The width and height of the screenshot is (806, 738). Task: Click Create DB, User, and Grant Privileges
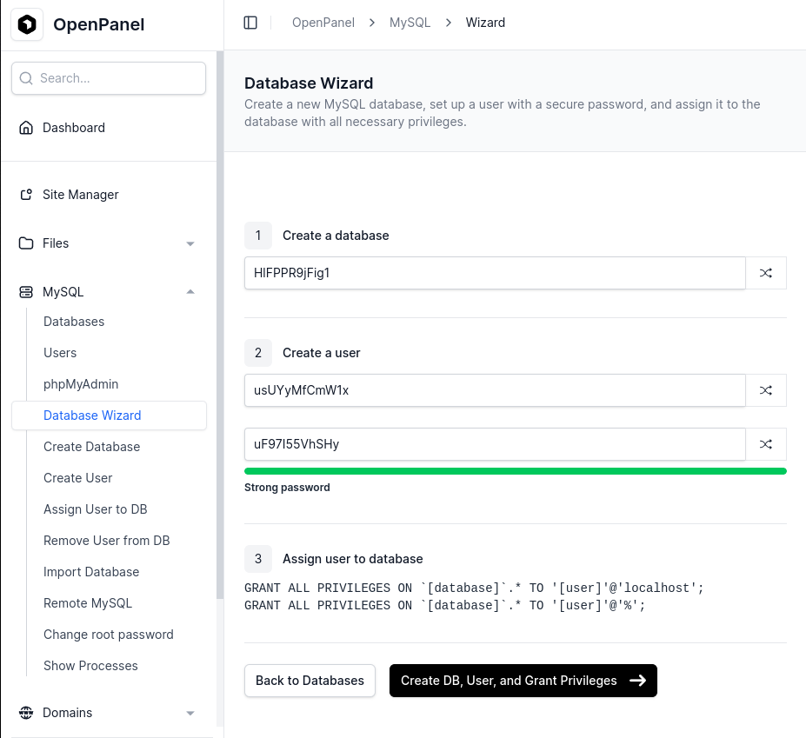click(523, 681)
